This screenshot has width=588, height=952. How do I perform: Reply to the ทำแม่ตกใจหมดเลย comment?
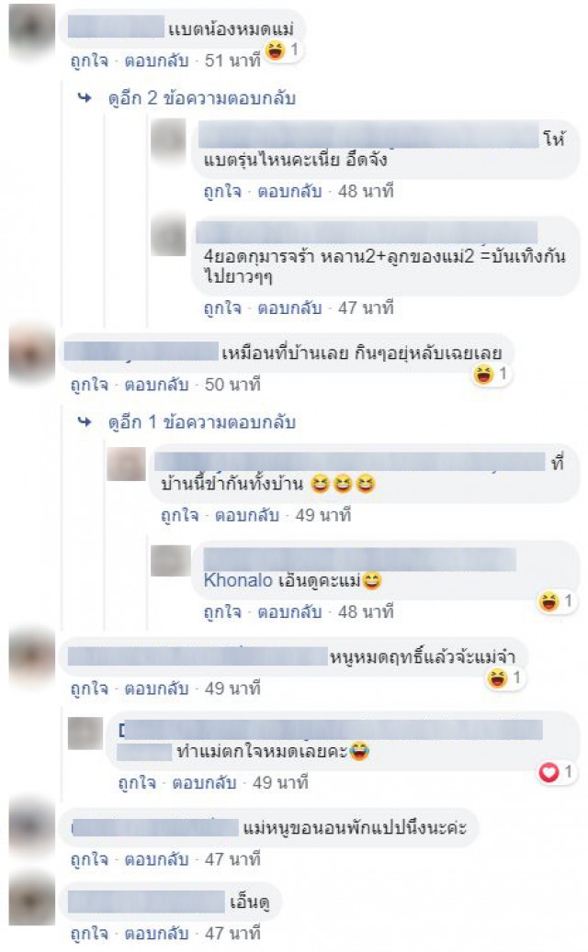[204, 782]
